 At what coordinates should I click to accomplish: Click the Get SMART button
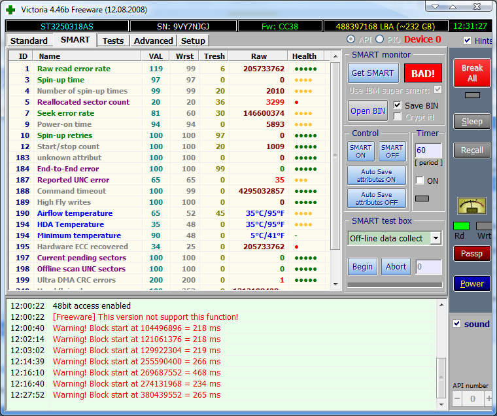[x=372, y=73]
